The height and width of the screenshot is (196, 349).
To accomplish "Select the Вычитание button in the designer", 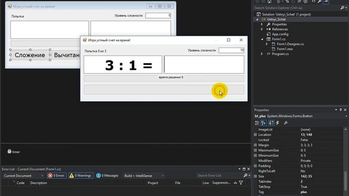I will [x=66, y=55].
